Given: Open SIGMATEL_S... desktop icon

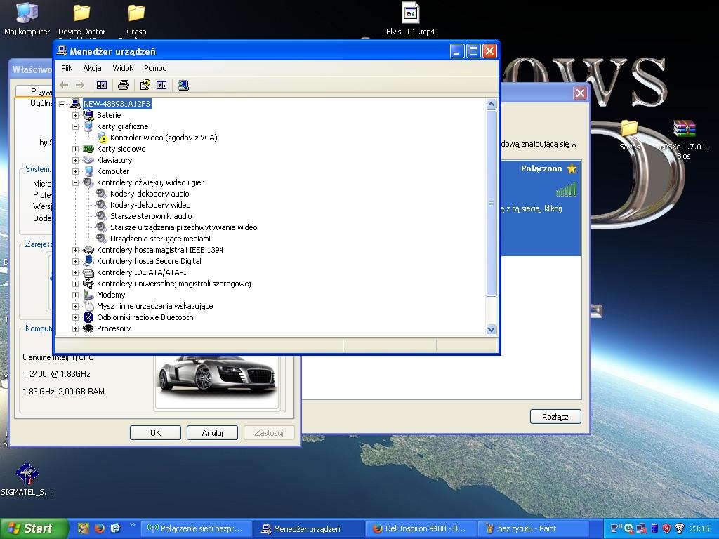Looking at the screenshot, I should pyautogui.click(x=27, y=479).
